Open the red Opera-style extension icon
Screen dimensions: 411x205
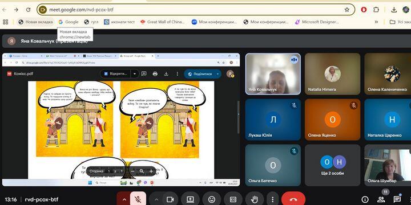[364, 10]
